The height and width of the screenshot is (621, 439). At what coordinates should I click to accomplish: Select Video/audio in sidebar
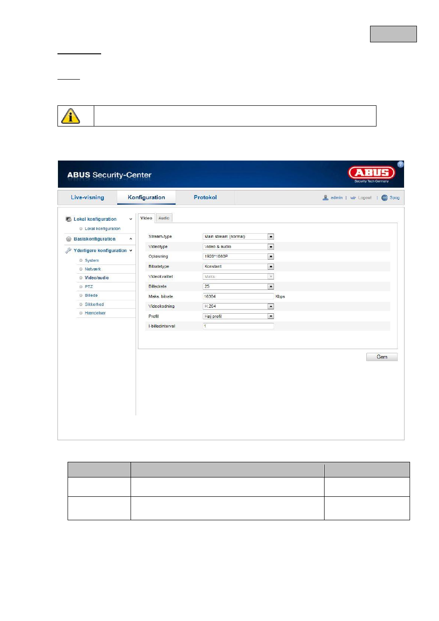97,278
